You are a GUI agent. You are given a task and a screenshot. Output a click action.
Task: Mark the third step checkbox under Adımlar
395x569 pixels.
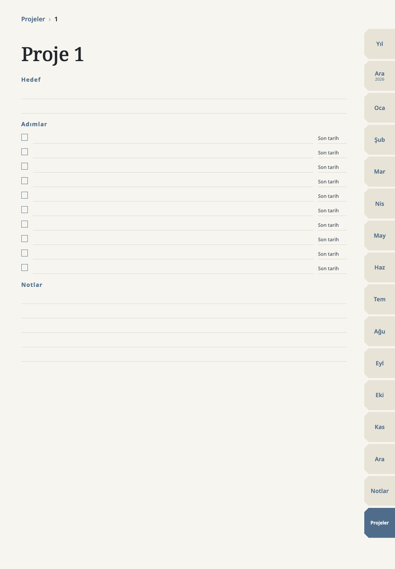click(25, 166)
